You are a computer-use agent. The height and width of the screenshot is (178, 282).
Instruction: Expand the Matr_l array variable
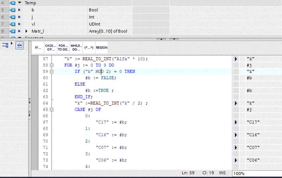pyautogui.click(x=26, y=31)
